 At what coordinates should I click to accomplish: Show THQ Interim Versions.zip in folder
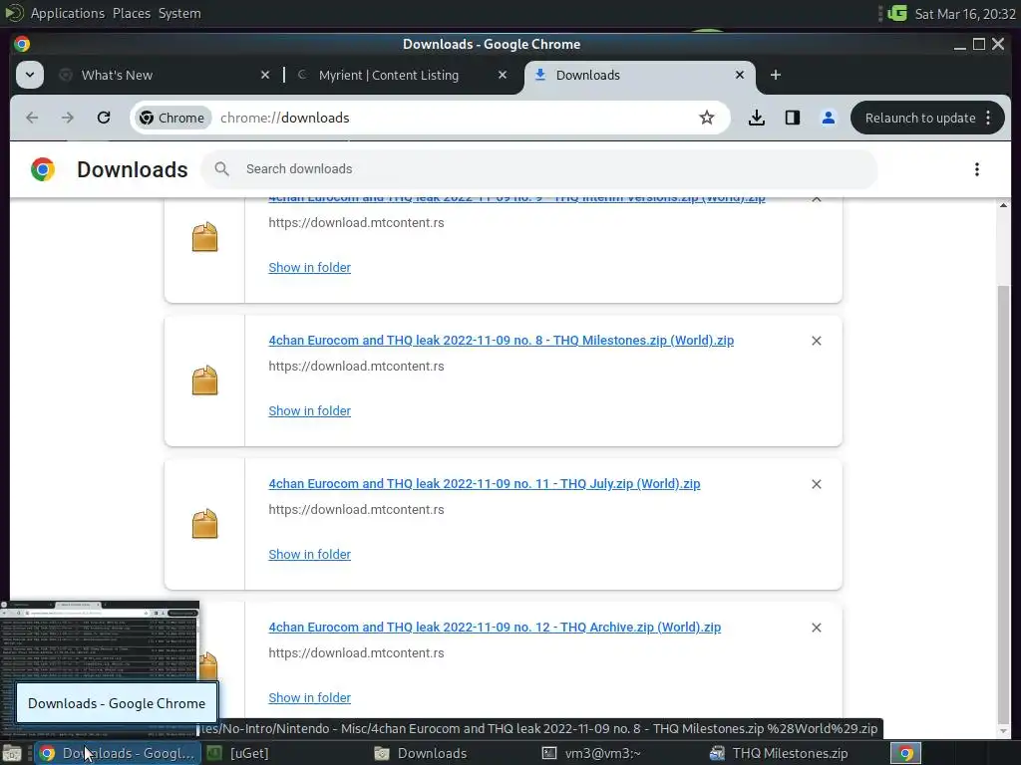[309, 267]
